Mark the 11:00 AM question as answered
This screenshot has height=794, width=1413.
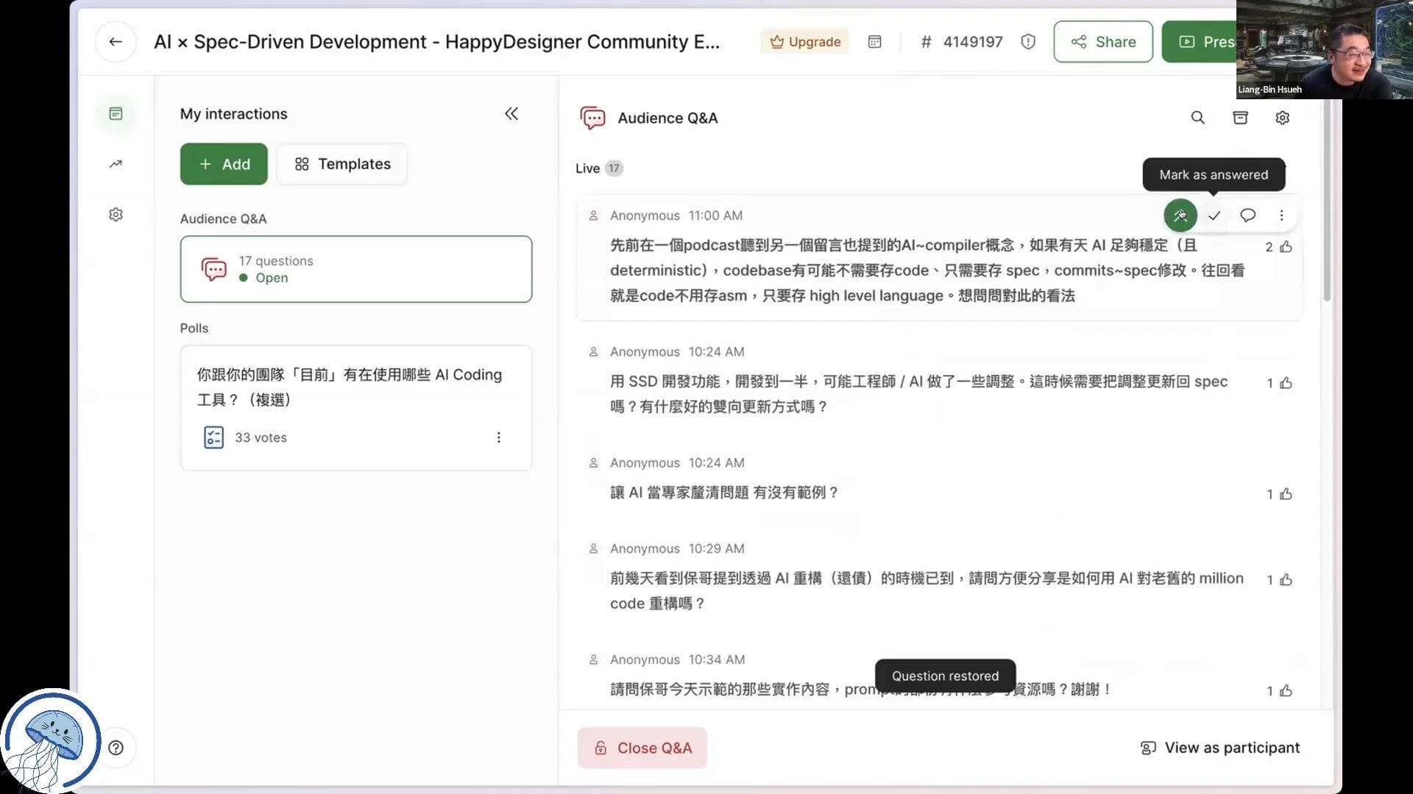[x=1214, y=215]
